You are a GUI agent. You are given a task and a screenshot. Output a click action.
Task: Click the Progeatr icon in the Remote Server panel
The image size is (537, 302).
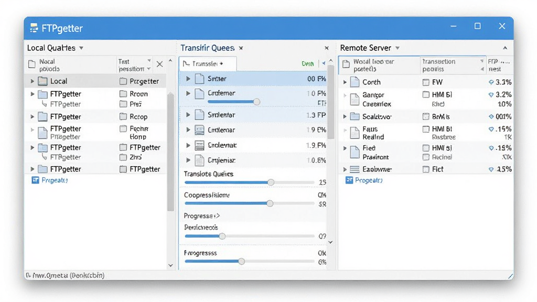pos(349,180)
